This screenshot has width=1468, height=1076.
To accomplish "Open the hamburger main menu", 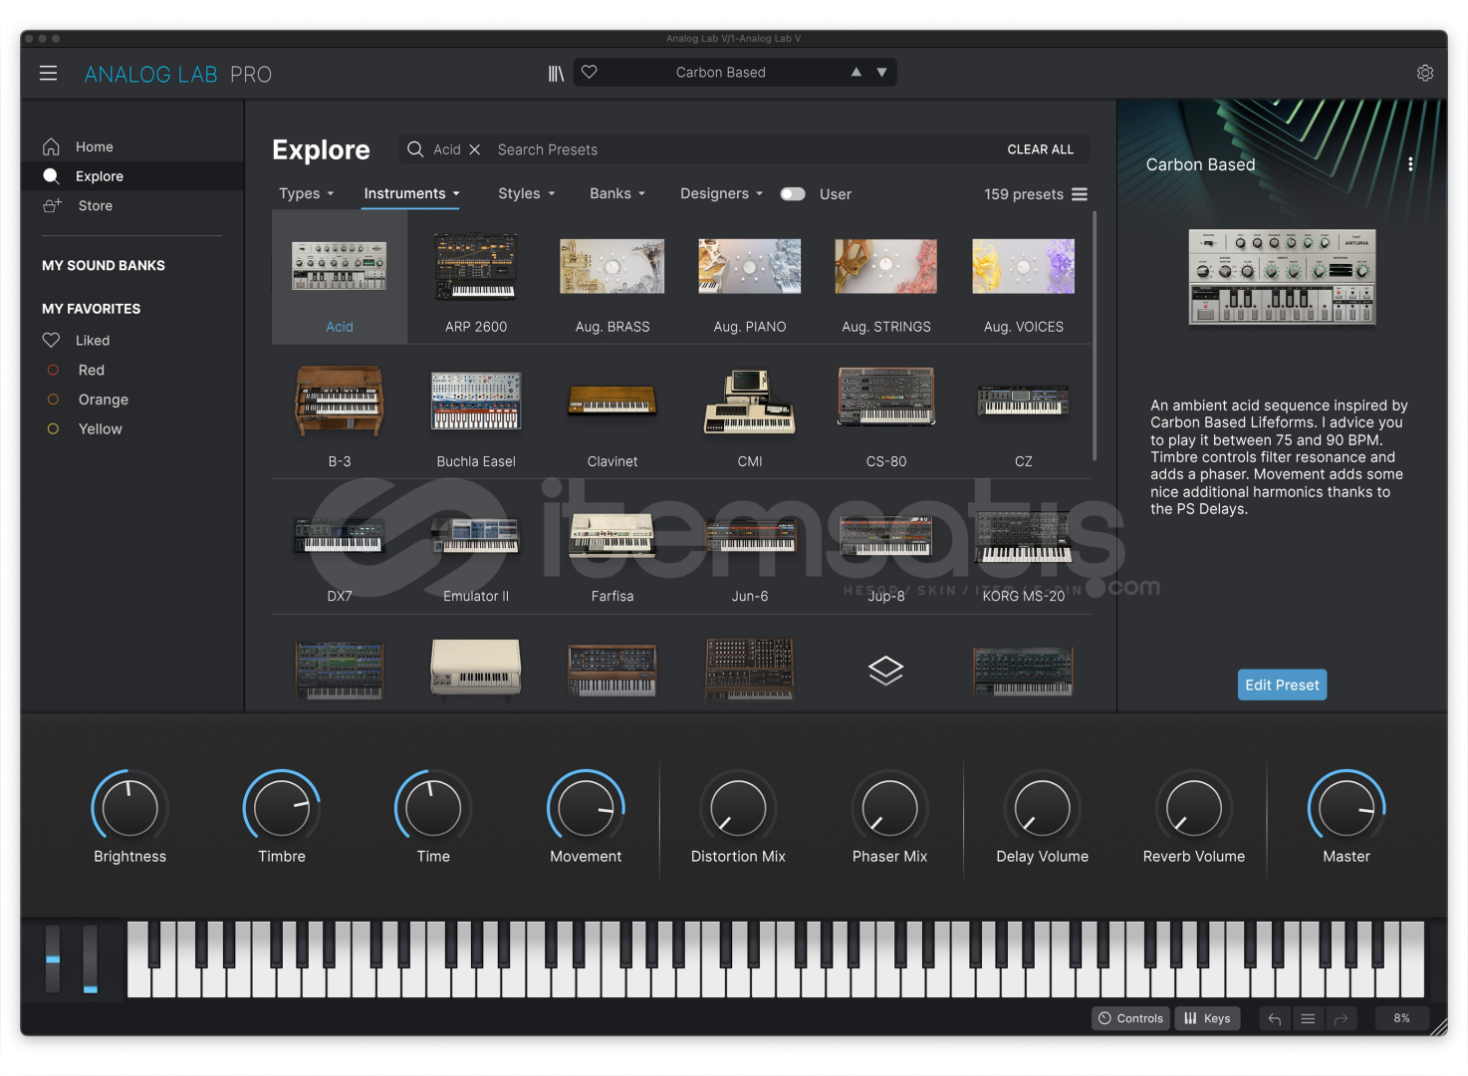I will [48, 74].
